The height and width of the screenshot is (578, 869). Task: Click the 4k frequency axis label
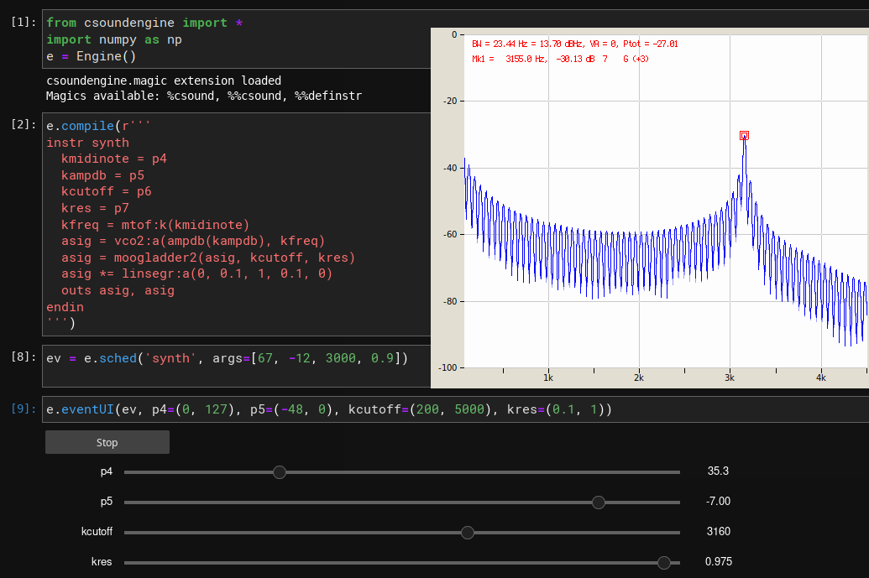(821, 378)
